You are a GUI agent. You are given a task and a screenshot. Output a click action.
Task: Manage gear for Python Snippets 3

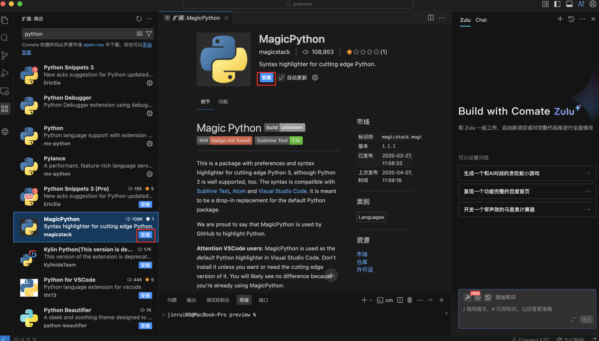pos(150,83)
